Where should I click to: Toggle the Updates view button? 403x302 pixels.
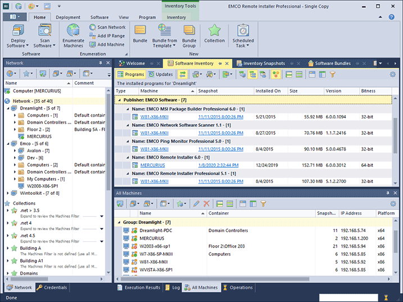160,74
